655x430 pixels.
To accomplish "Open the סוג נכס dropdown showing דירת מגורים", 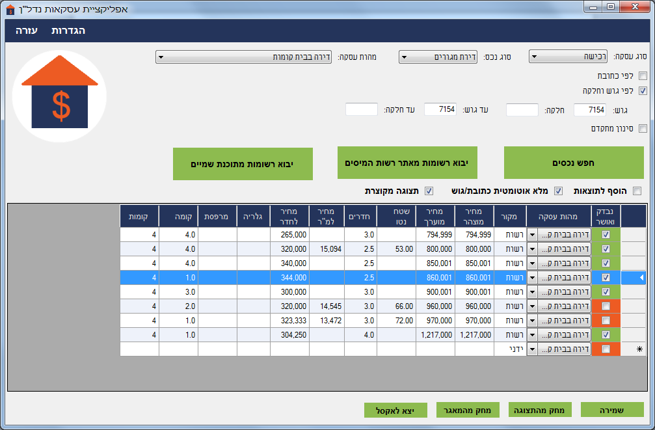I will tap(438, 57).
